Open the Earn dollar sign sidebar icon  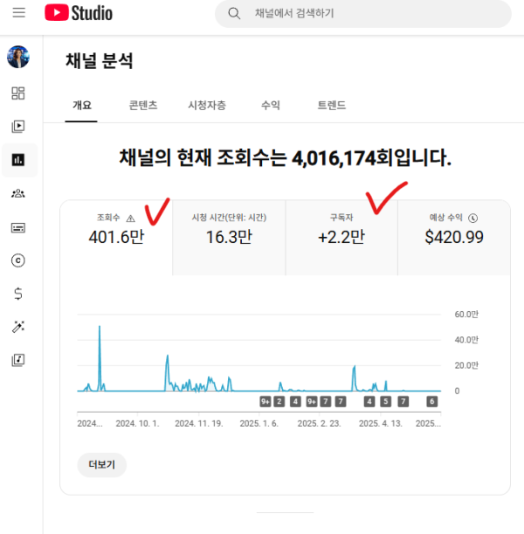click(x=18, y=294)
